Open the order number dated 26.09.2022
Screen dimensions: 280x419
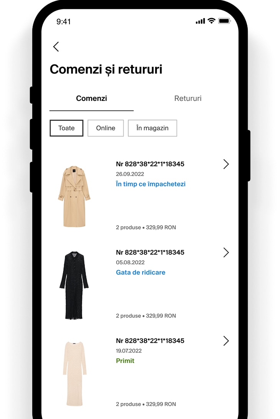pyautogui.click(x=150, y=164)
